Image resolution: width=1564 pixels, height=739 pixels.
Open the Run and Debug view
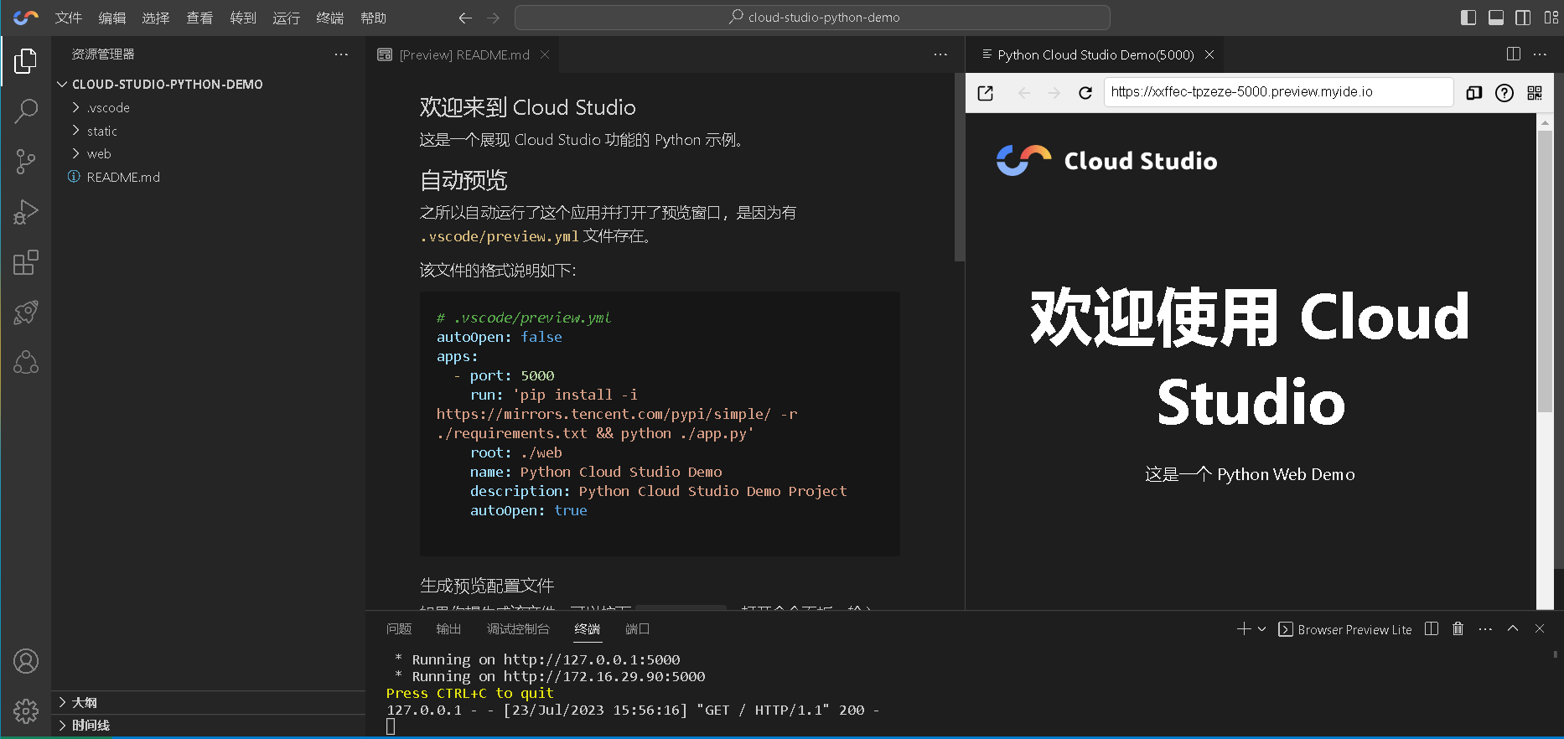pos(26,212)
